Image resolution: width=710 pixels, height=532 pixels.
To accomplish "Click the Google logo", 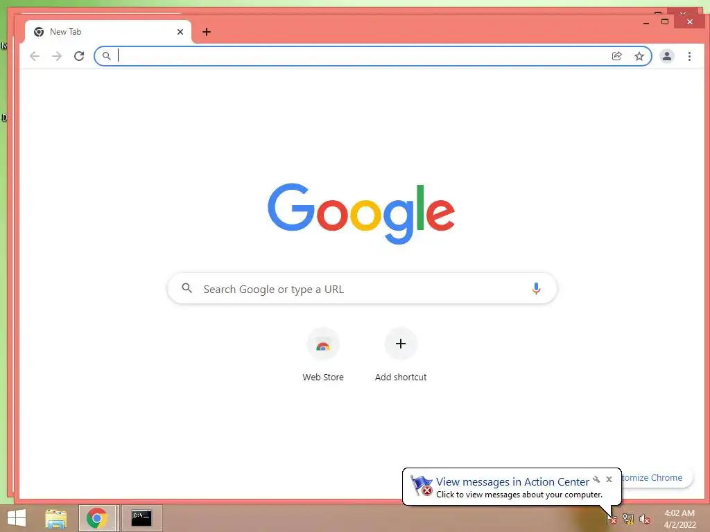I will [361, 213].
